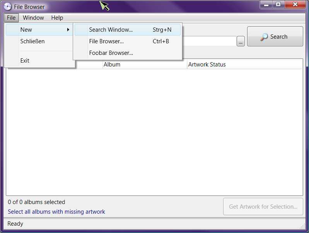Click the Search button

click(x=275, y=36)
